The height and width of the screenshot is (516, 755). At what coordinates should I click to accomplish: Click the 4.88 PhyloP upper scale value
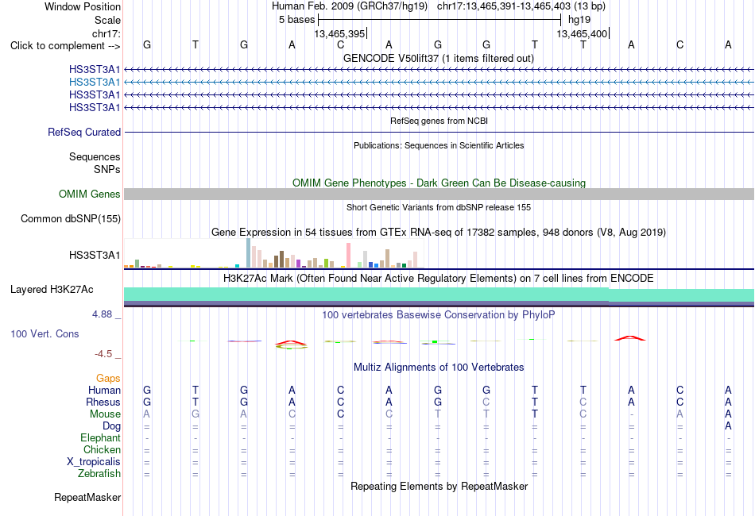102,314
